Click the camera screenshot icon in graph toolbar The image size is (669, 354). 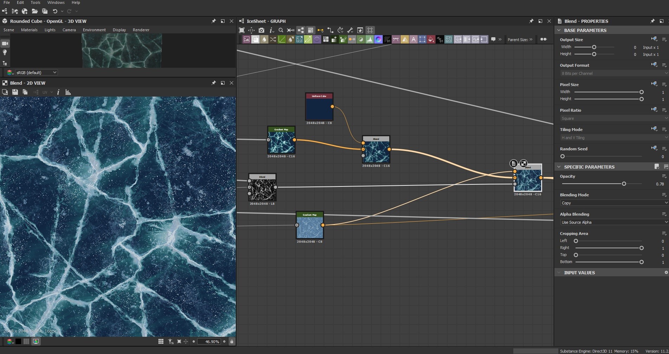(x=261, y=30)
